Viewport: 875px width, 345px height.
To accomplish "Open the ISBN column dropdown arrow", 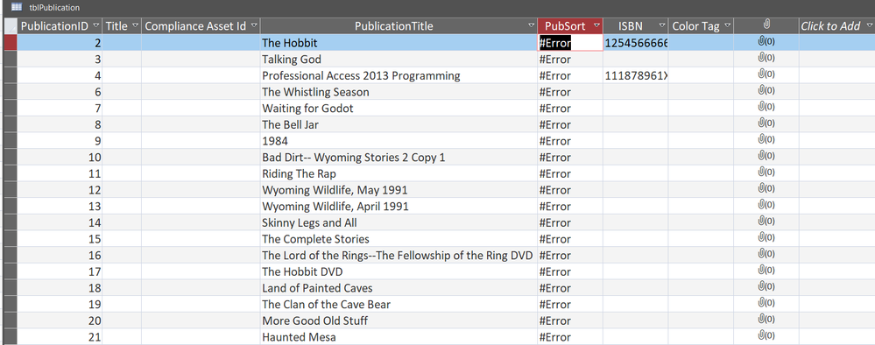I will coord(662,25).
